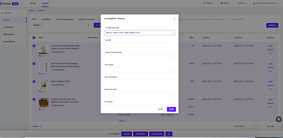
Task: Sort by creation time column arrows
Action: (228, 38)
